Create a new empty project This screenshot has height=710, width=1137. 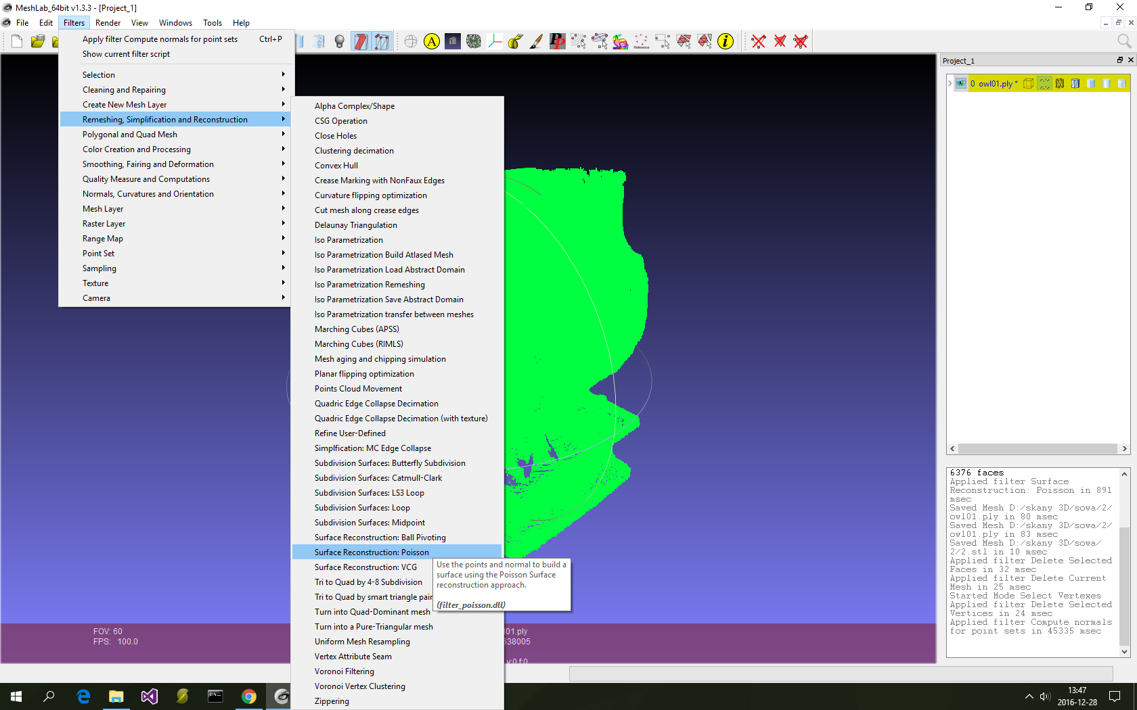[x=17, y=42]
